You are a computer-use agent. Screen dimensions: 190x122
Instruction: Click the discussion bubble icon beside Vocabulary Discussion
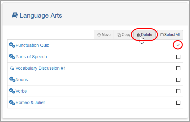click(x=12, y=68)
